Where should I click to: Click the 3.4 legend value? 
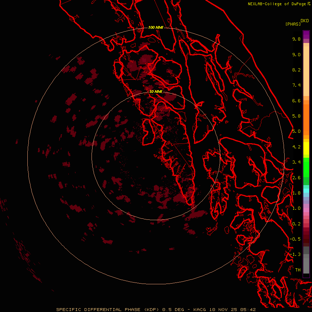pos(296,162)
